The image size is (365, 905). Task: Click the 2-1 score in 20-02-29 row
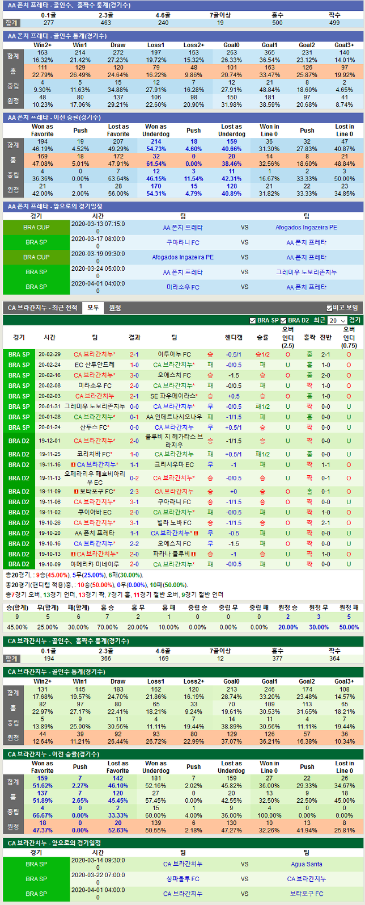point(134,354)
